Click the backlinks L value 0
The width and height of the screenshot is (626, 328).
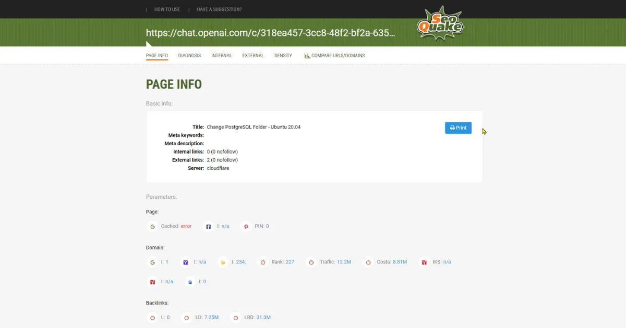coord(168,318)
